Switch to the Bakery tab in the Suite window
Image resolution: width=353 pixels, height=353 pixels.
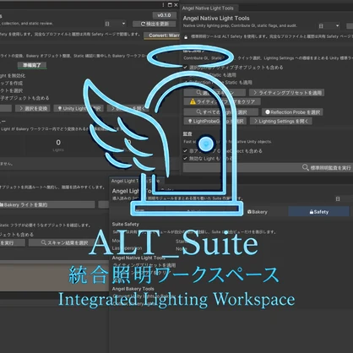pos(258,212)
